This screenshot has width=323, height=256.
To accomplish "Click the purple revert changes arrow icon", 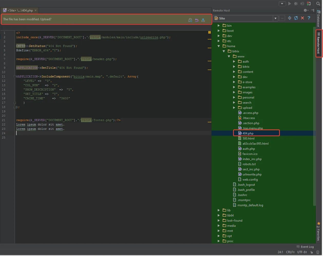I will [x=197, y=20].
